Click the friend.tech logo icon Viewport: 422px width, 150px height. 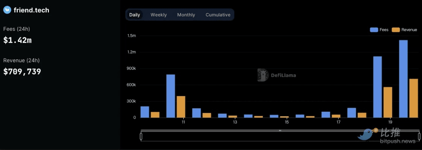pos(8,10)
